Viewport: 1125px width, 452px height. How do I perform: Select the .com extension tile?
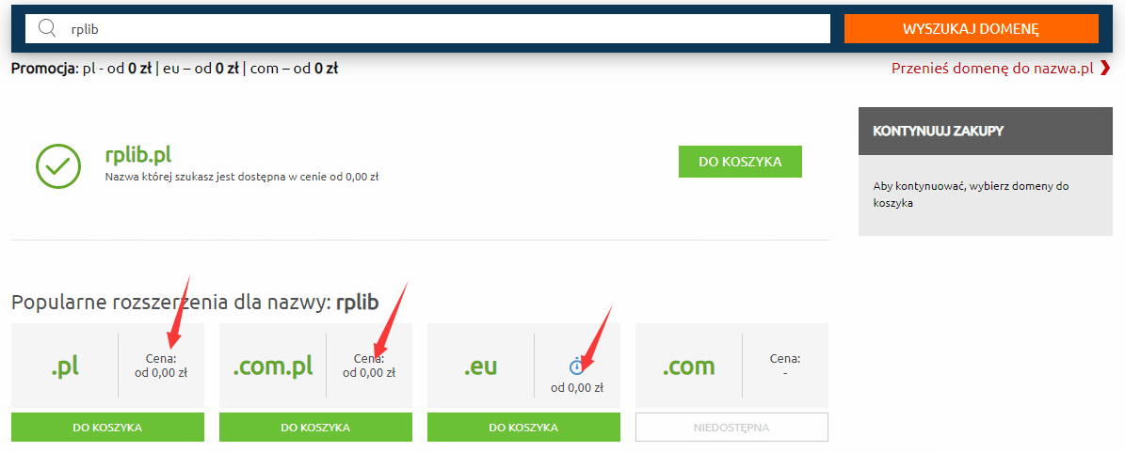(x=731, y=366)
